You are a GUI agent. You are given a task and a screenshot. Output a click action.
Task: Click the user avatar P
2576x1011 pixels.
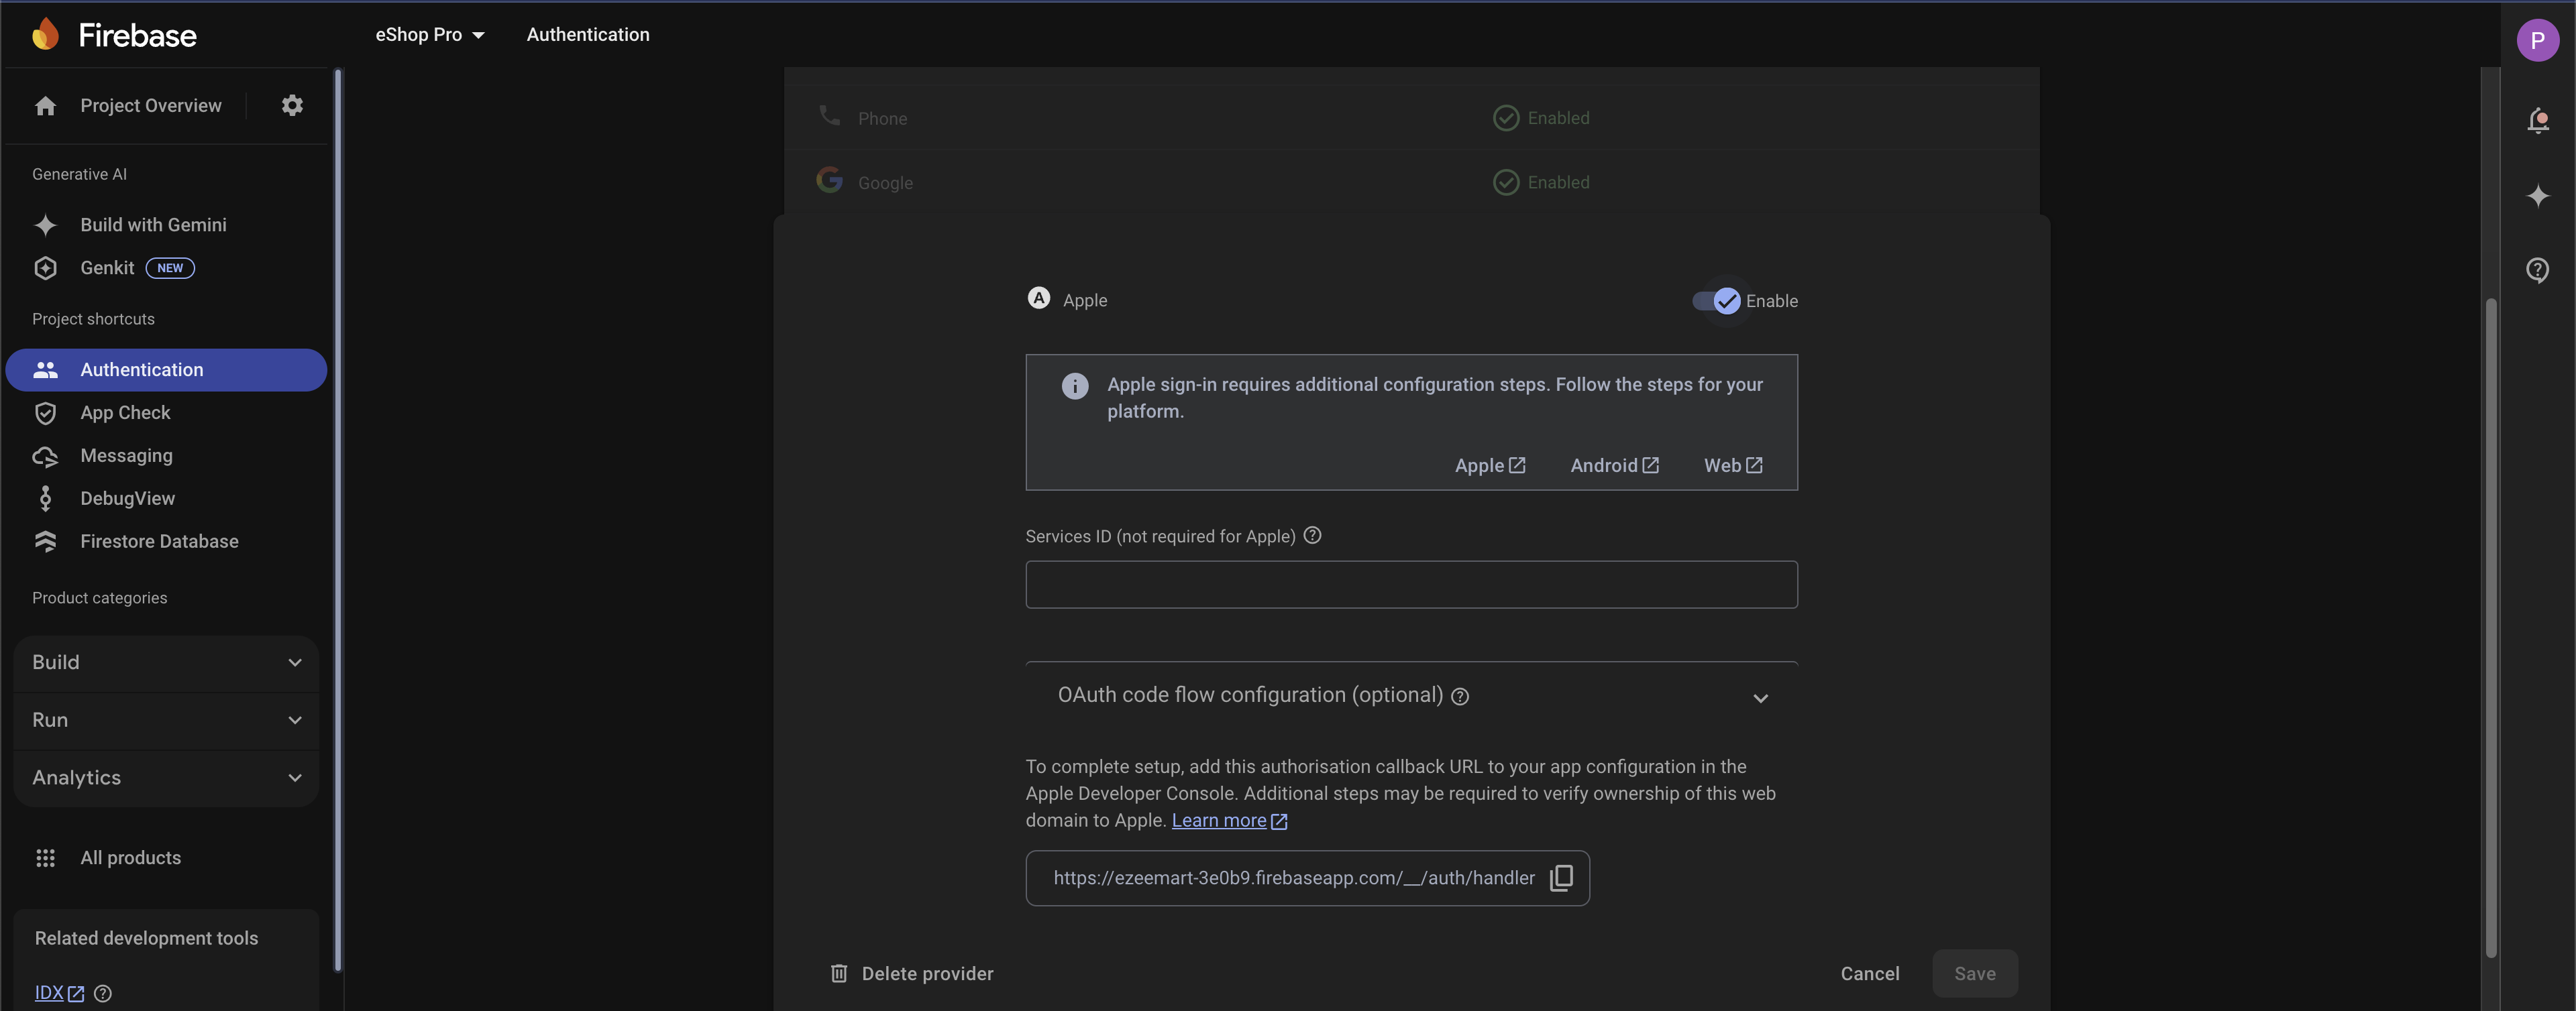point(2537,40)
